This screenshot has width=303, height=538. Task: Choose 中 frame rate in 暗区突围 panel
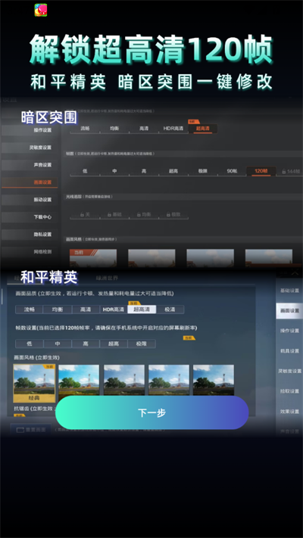(x=114, y=171)
